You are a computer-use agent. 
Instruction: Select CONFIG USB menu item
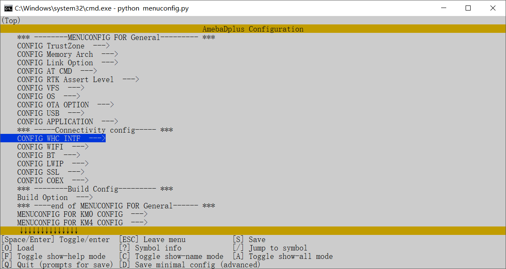click(51, 113)
